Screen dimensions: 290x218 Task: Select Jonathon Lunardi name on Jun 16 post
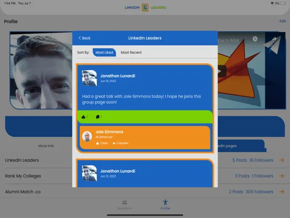click(x=118, y=76)
